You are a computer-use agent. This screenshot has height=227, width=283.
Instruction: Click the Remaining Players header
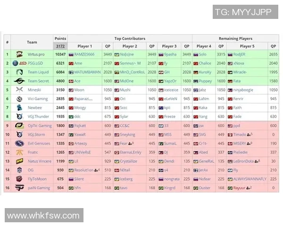coord(235,38)
